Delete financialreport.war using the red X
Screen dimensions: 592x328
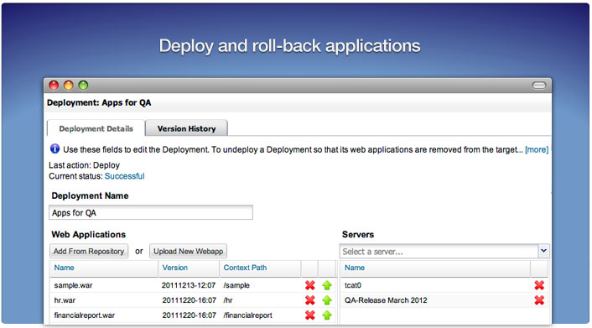click(310, 315)
